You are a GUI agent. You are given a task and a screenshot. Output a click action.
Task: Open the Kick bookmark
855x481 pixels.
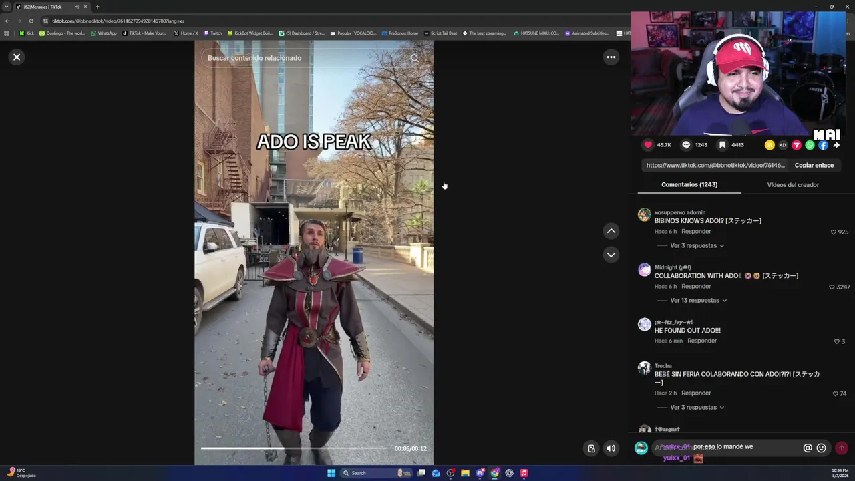27,33
